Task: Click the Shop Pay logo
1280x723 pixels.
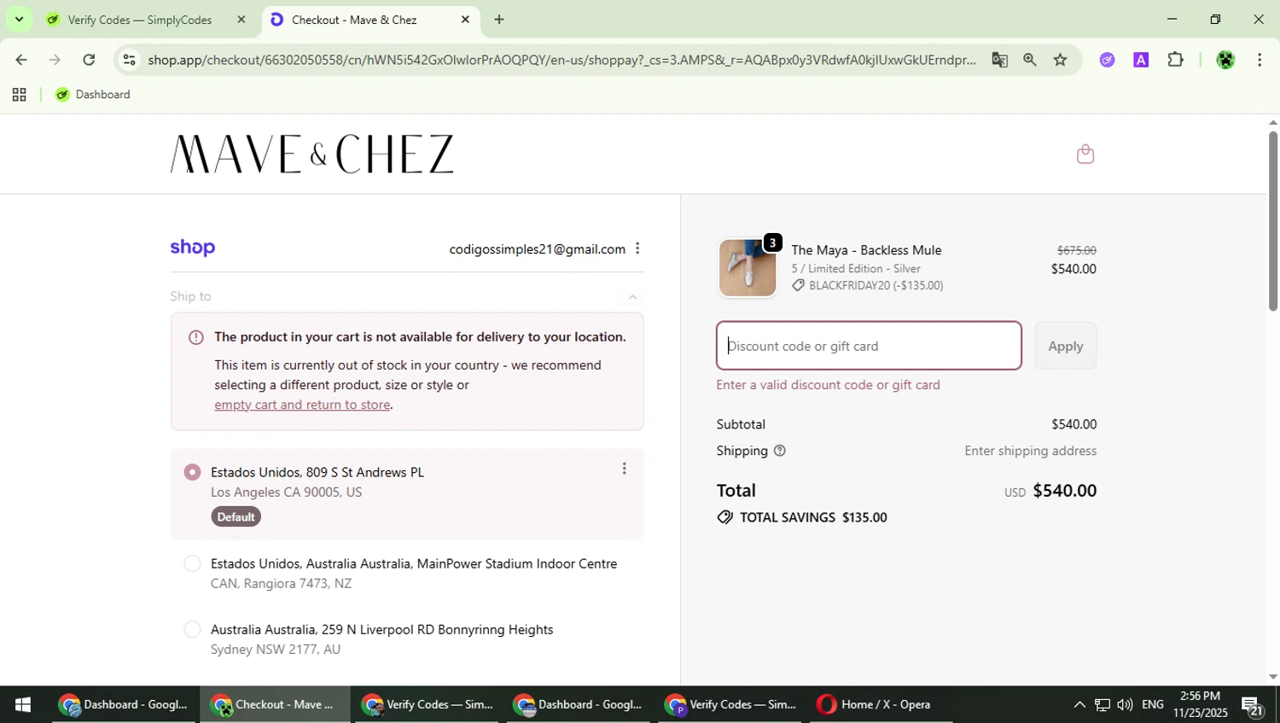Action: click(192, 248)
